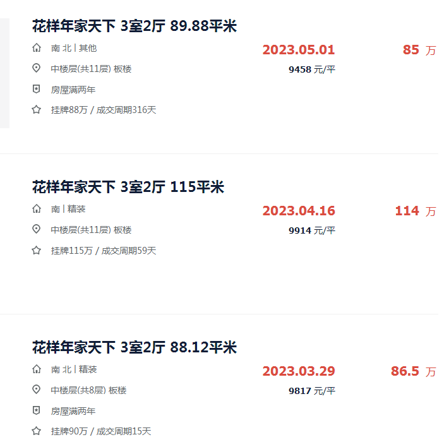Click the gray thumbnail placeholder of first listing
This screenshot has height=442, width=444.
(x=4, y=73)
